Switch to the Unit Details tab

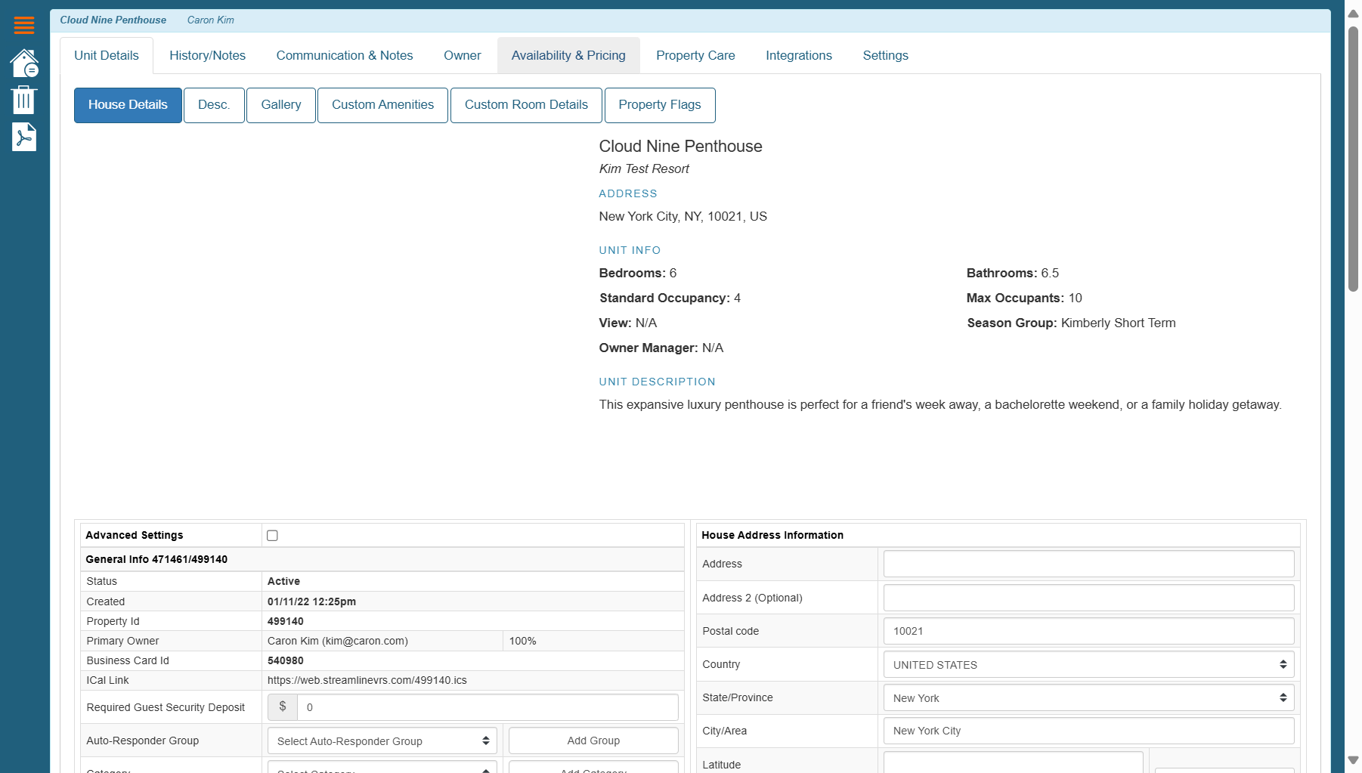(107, 55)
